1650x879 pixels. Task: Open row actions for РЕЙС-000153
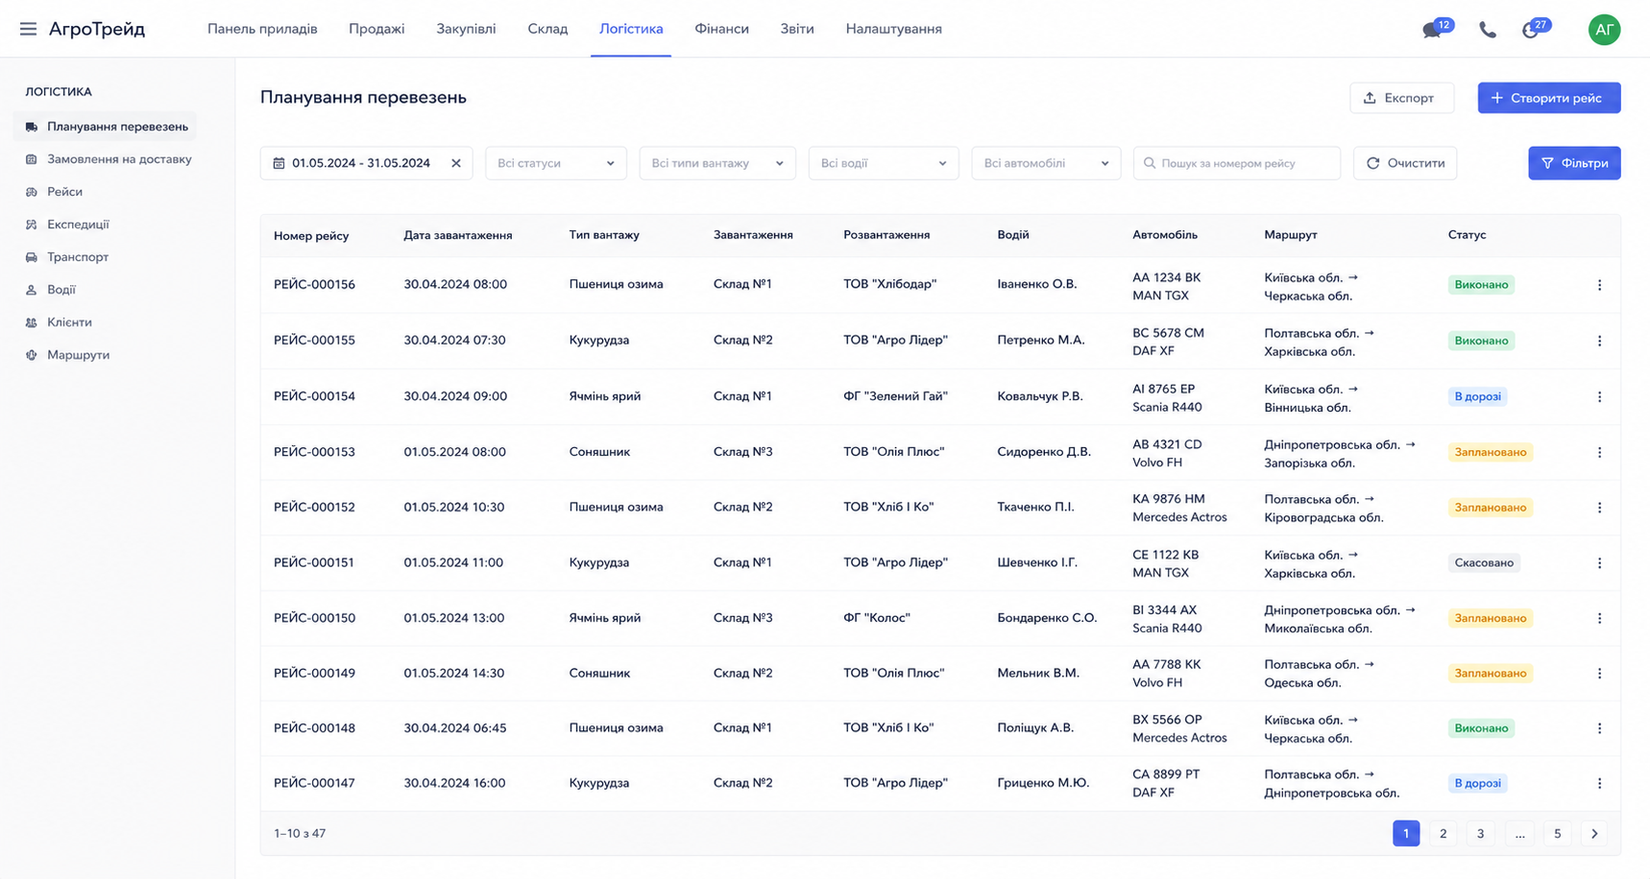1599,452
